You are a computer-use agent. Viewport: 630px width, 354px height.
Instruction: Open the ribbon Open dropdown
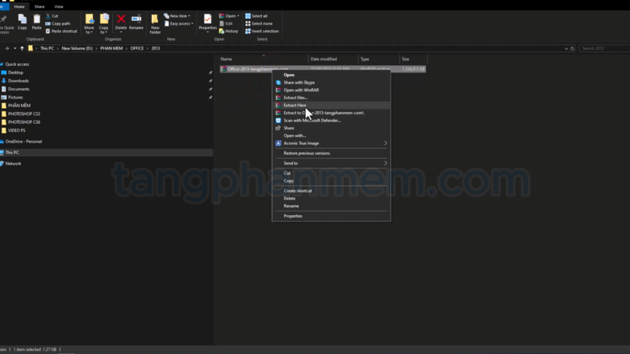click(x=229, y=16)
